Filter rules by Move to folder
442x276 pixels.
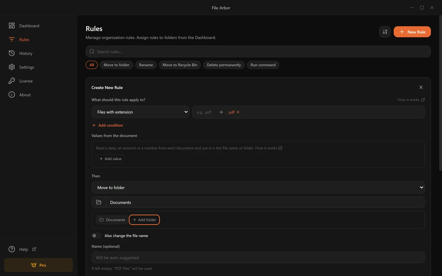pos(116,65)
